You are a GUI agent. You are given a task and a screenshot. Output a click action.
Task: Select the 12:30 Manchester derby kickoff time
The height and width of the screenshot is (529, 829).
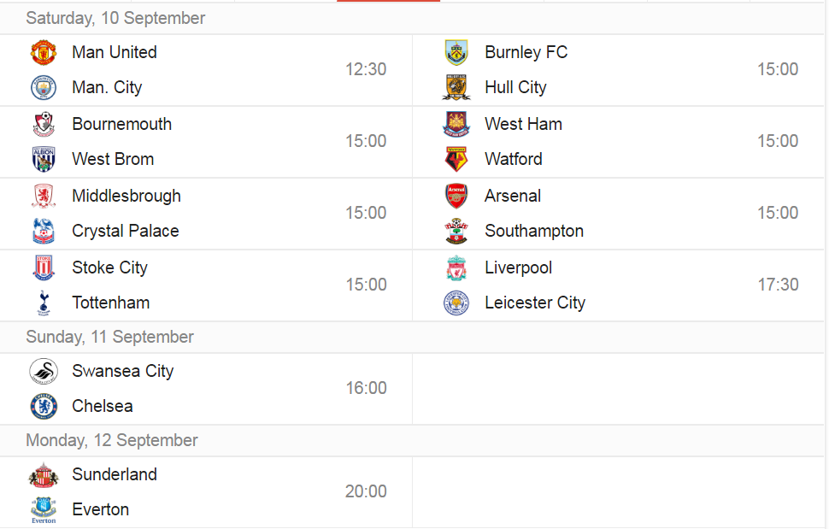click(x=366, y=69)
